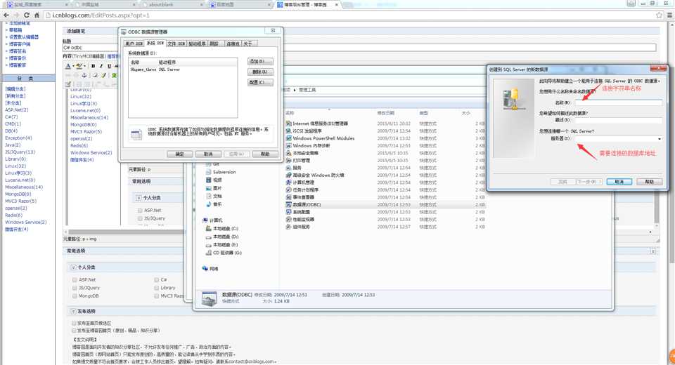Image resolution: width=675 pixels, height=365 pixels.
Task: Switch to 文件 DSN tab
Action: 176,44
